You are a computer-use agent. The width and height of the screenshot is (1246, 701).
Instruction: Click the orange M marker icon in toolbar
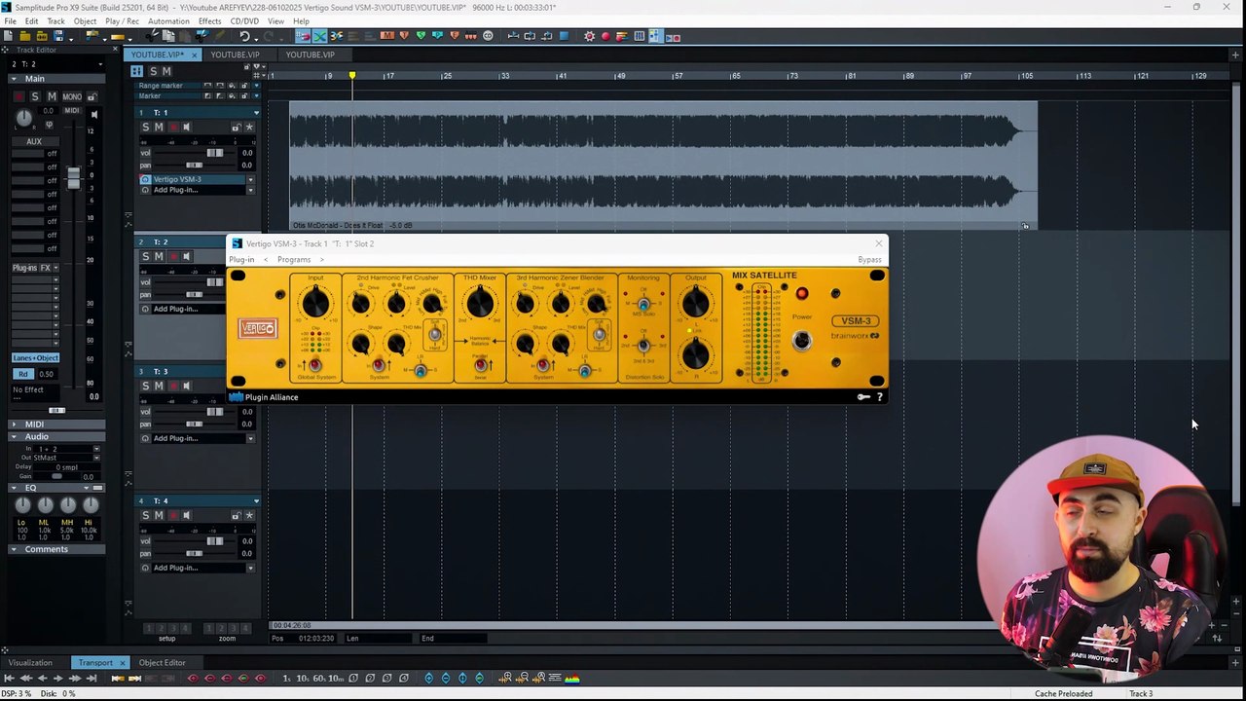(x=387, y=36)
